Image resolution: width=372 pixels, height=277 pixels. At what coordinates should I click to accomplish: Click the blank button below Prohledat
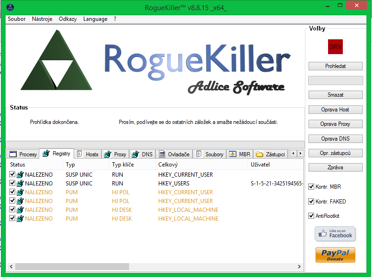335,80
